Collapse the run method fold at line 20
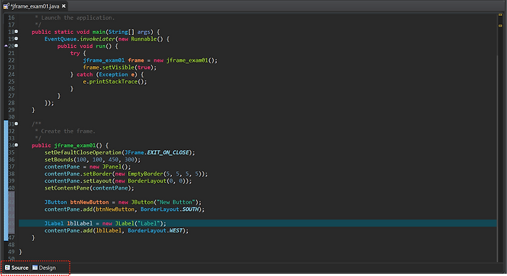 16,46
